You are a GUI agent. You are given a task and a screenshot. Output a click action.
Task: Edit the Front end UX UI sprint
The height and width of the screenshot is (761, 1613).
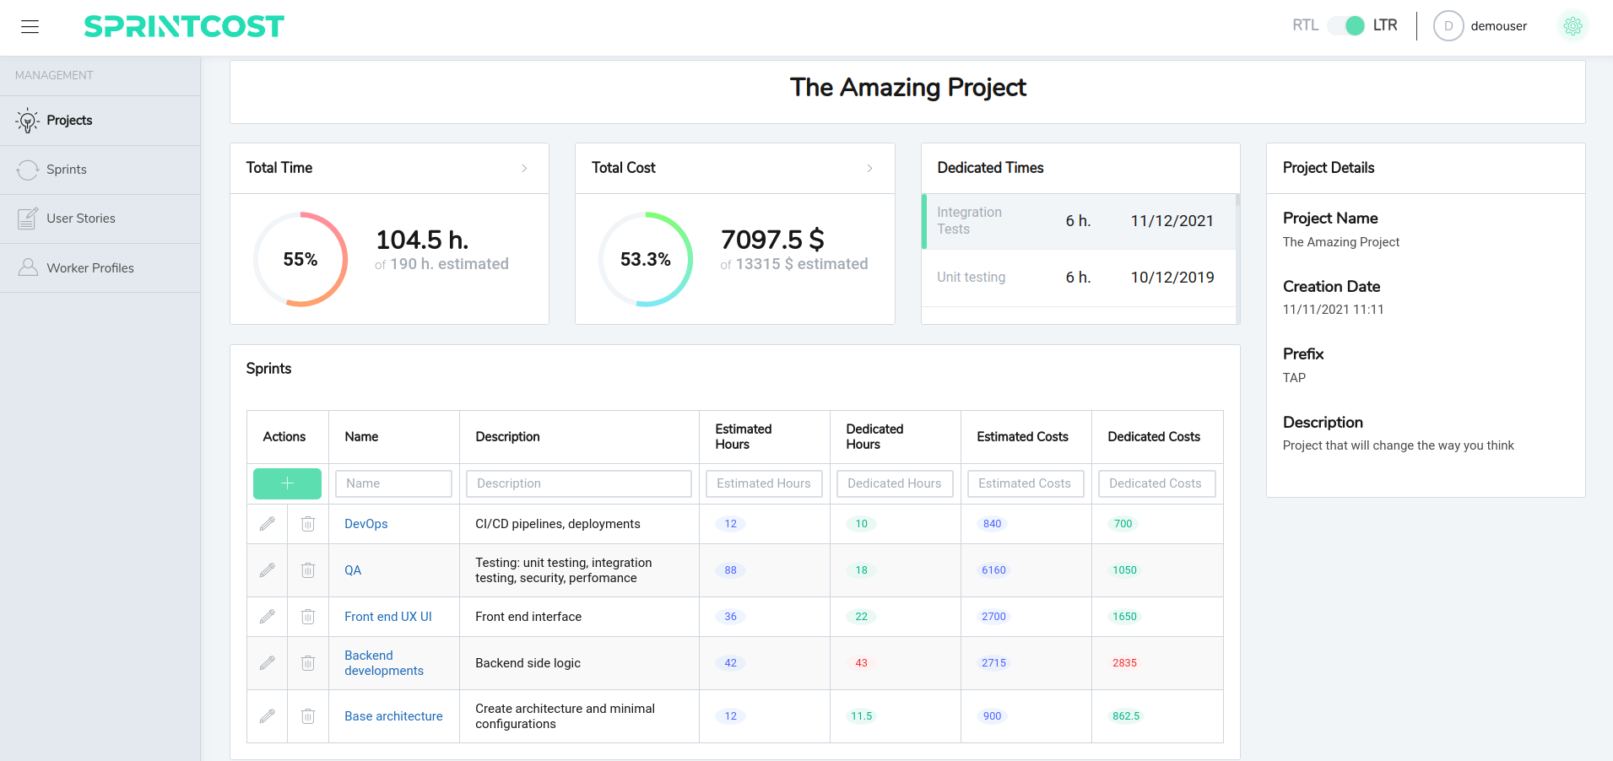pos(267,617)
